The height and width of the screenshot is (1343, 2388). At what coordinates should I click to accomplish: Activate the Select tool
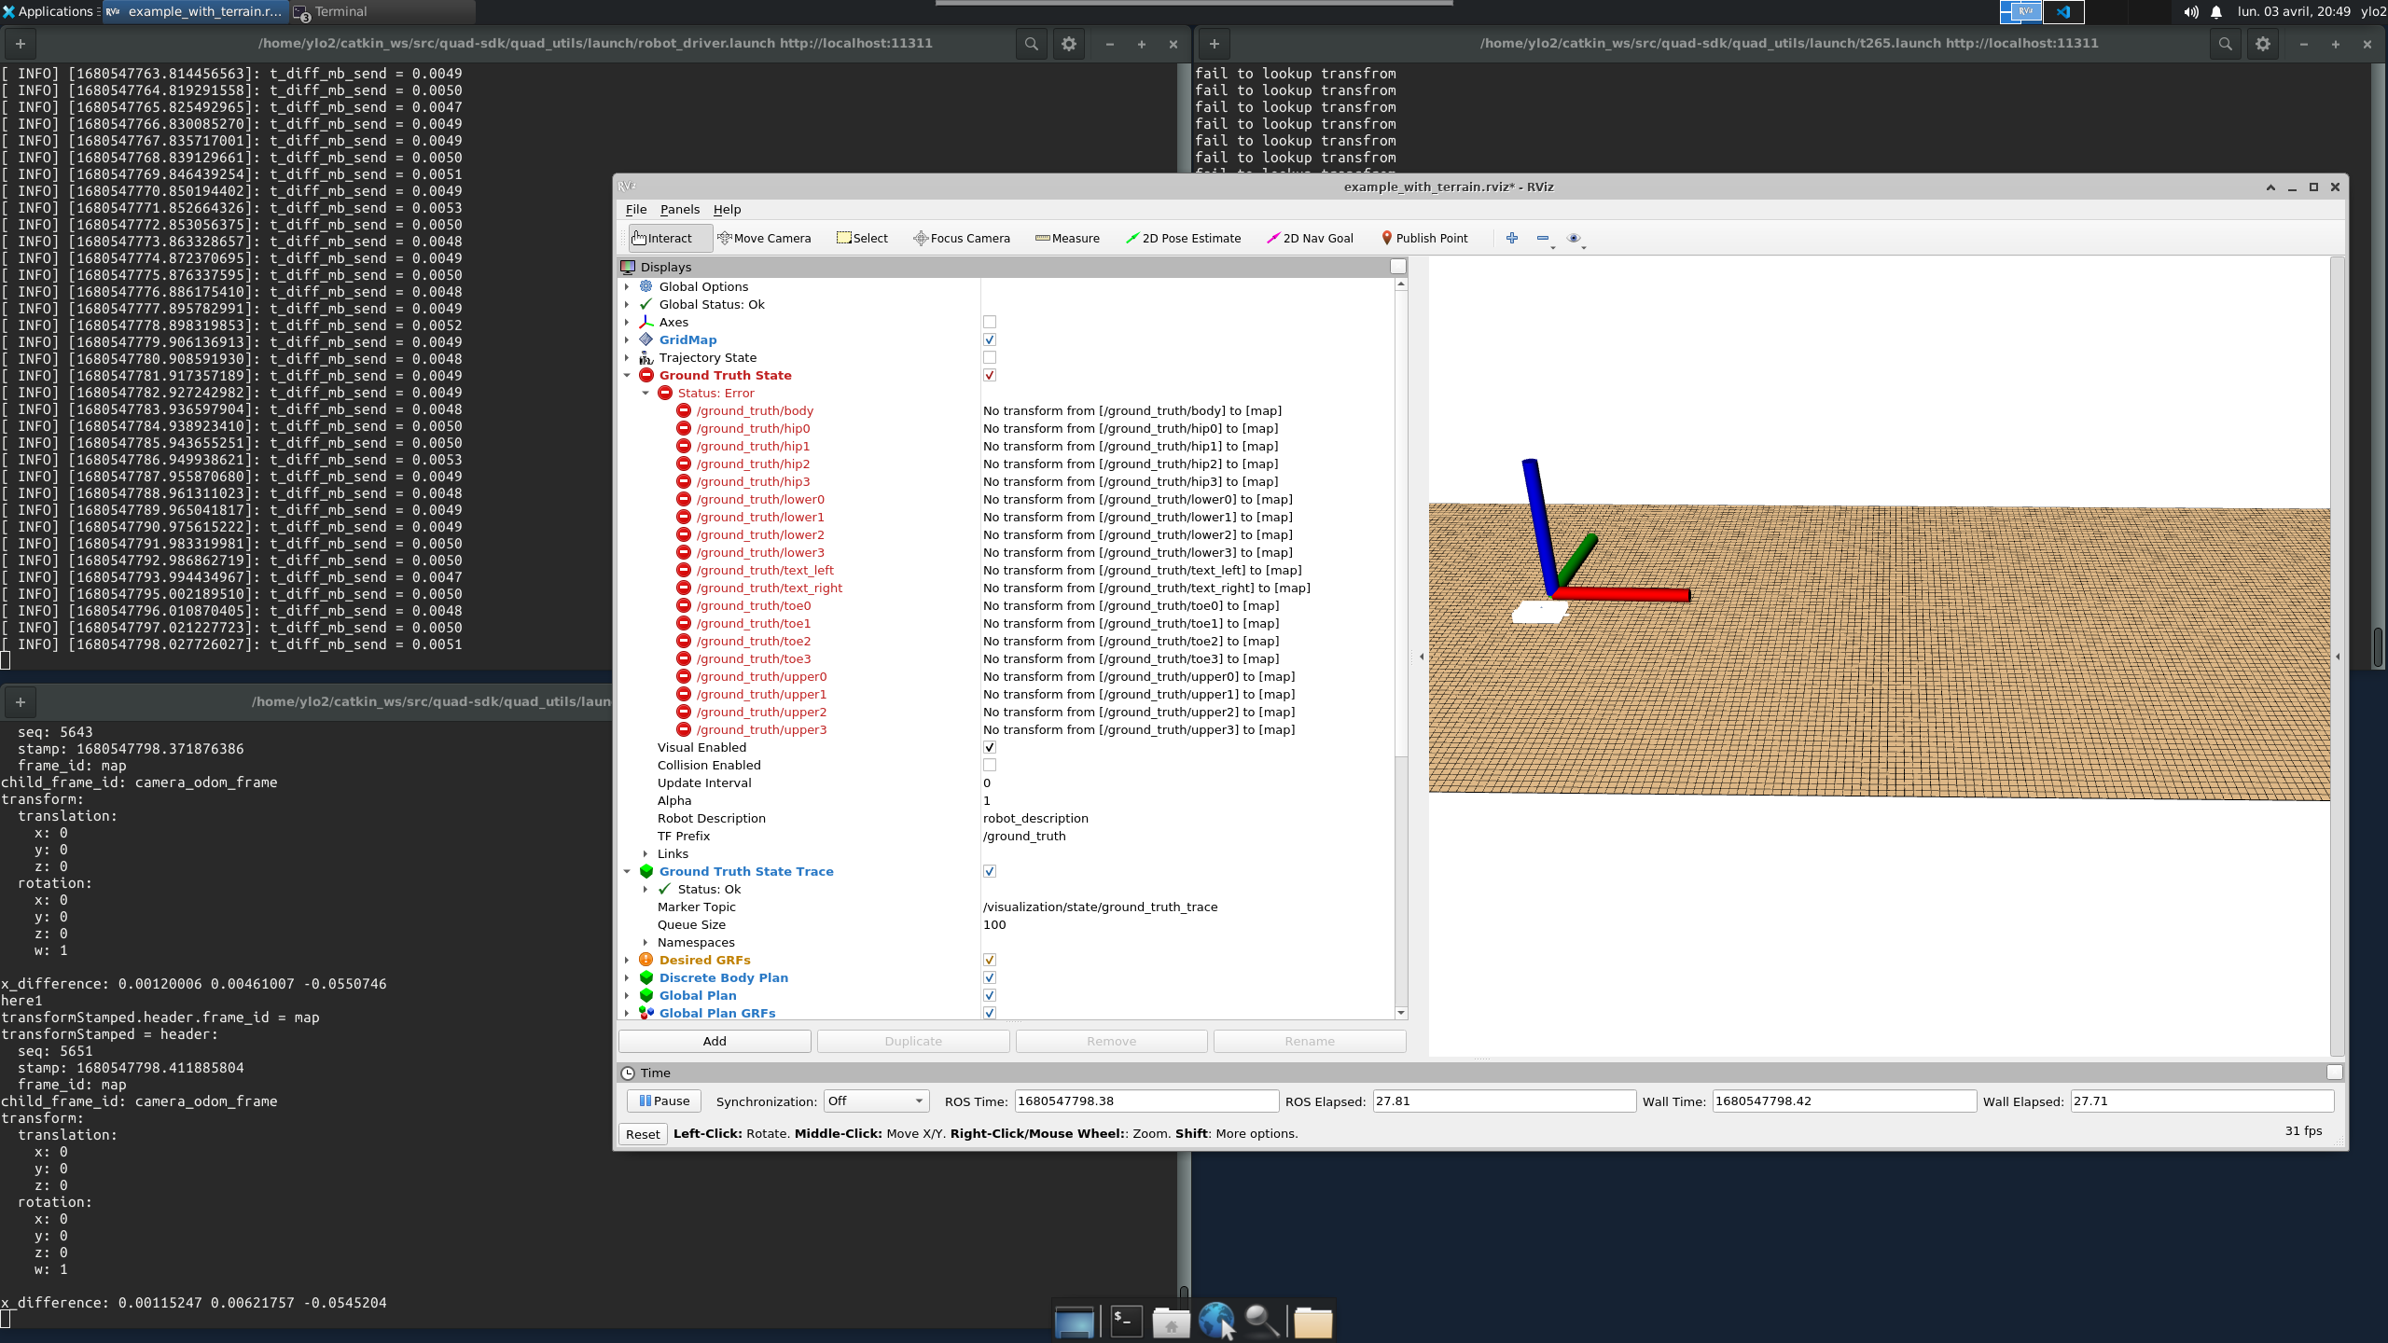tap(862, 238)
